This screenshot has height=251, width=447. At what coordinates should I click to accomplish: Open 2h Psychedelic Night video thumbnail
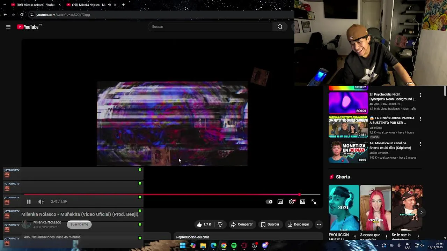[348, 103]
